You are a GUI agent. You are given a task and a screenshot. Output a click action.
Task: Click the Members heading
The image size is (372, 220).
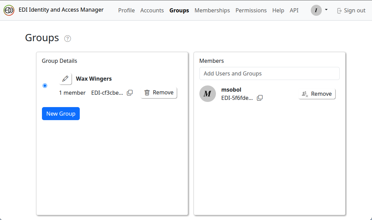tap(211, 61)
